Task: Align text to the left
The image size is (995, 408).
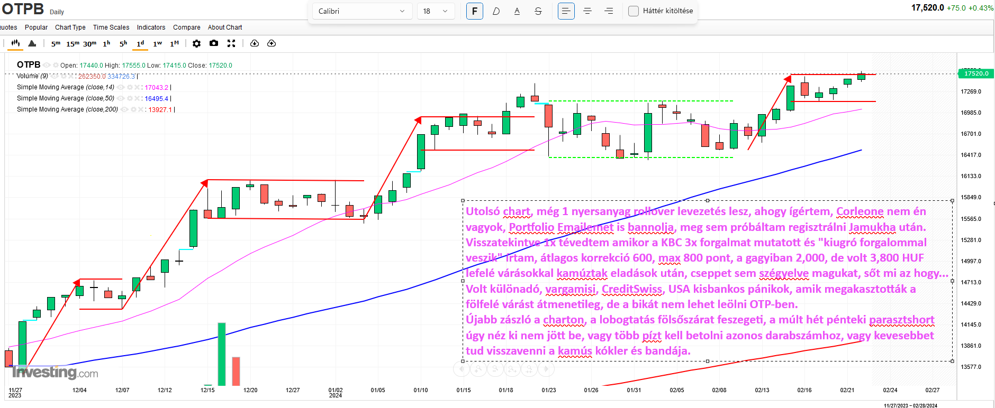Action: [x=566, y=11]
